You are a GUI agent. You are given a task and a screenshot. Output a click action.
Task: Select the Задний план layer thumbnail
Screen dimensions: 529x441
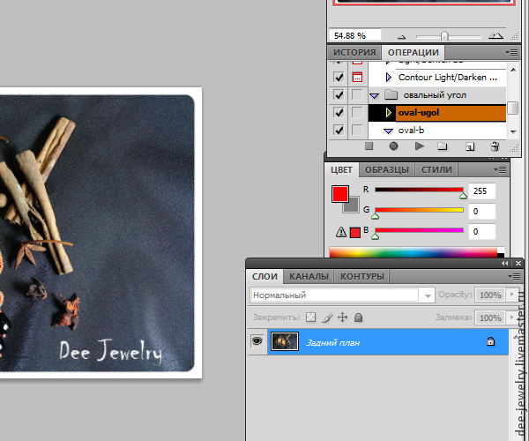coord(286,341)
